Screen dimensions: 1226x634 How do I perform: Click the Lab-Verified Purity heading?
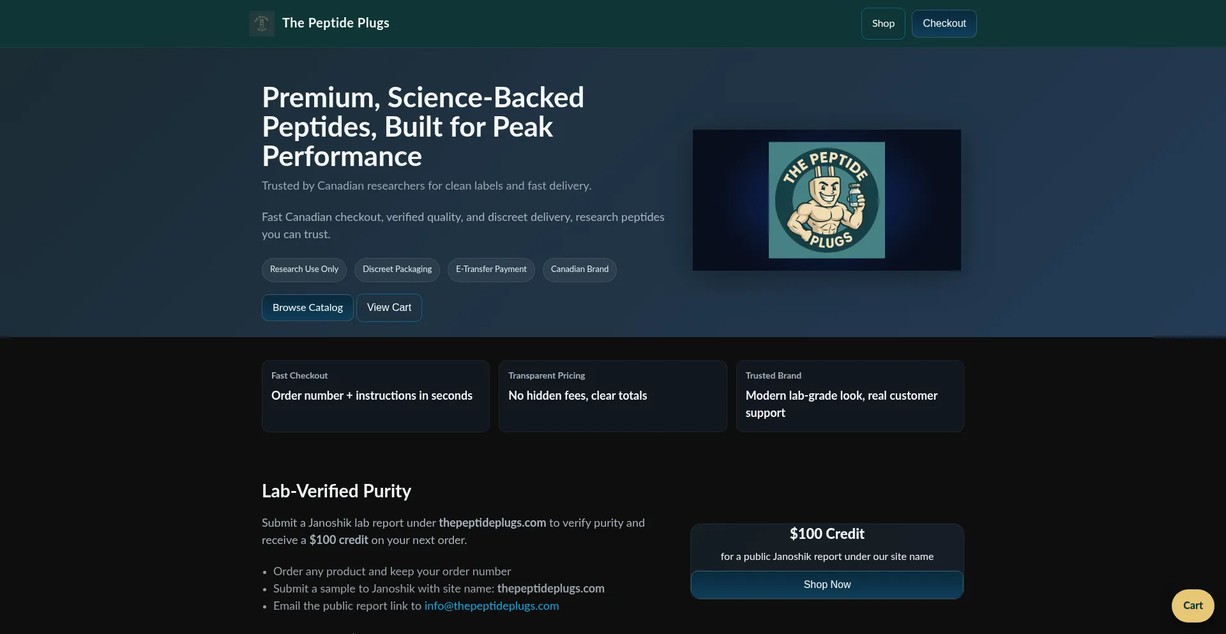coord(337,491)
